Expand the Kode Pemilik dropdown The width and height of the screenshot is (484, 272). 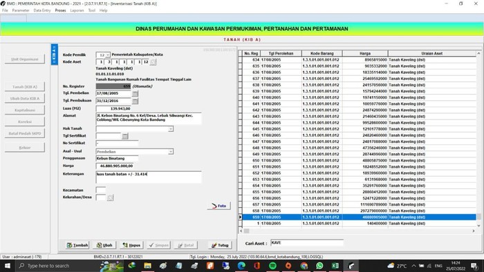click(x=107, y=55)
